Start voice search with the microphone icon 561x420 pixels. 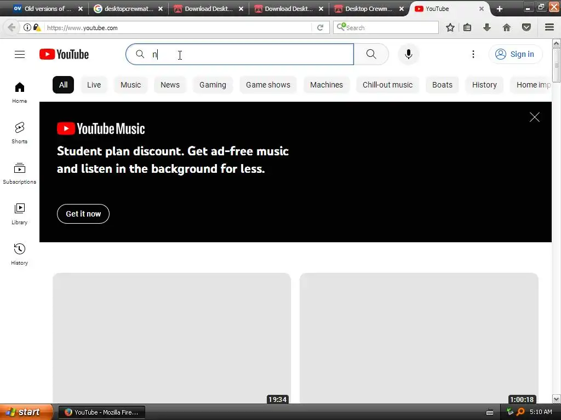(x=408, y=54)
